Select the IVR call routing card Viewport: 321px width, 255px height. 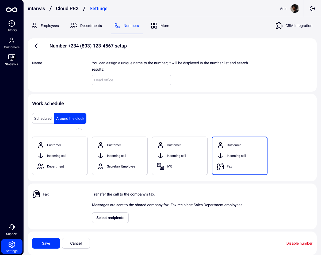pyautogui.click(x=180, y=156)
